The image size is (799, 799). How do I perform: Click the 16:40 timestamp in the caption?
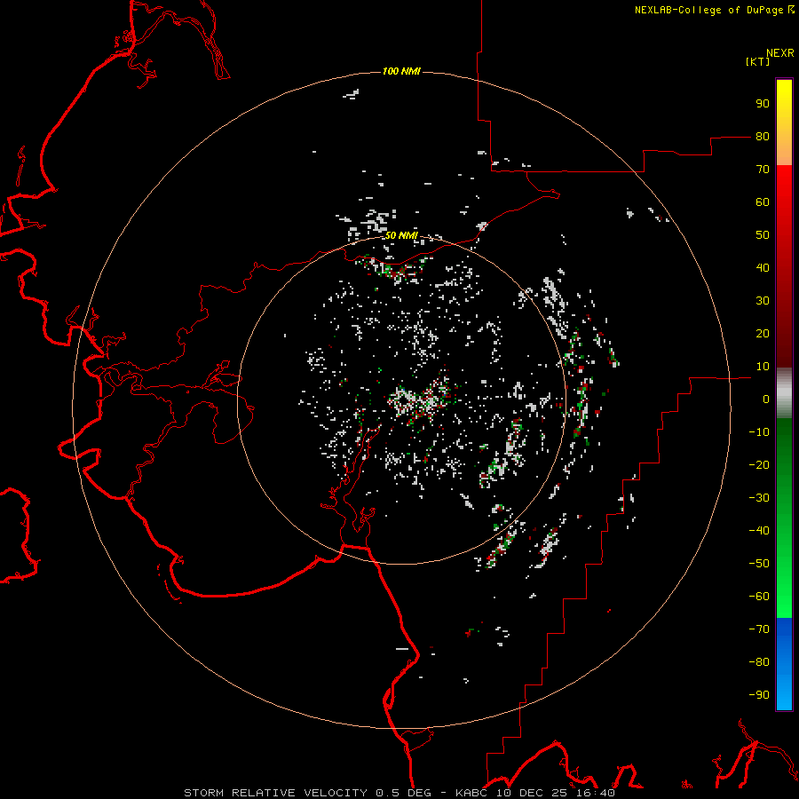tap(595, 793)
